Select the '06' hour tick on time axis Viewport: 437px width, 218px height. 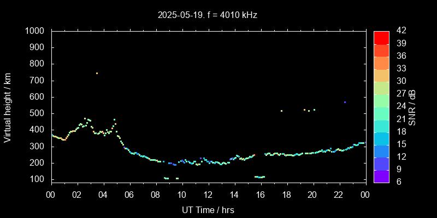point(129,195)
